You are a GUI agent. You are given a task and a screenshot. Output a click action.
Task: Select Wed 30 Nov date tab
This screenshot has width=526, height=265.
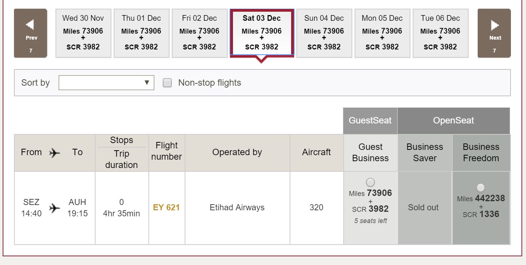pos(83,33)
